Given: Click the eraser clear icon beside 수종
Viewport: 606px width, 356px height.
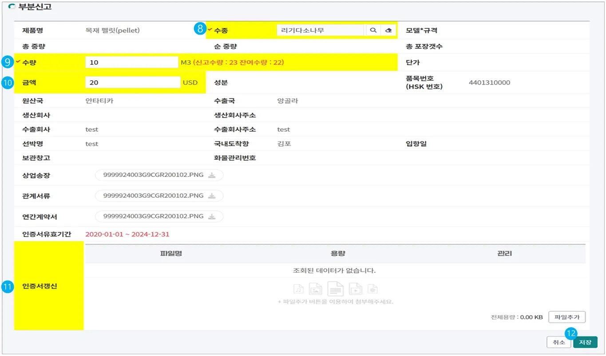Looking at the screenshot, I should click(388, 31).
